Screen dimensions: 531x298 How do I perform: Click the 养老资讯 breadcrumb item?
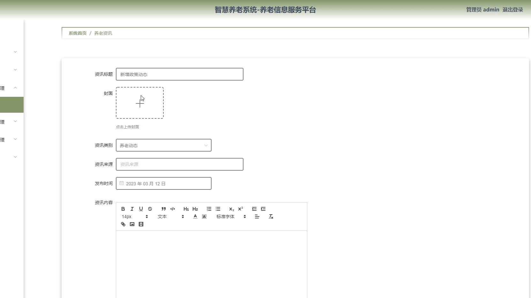(103, 33)
